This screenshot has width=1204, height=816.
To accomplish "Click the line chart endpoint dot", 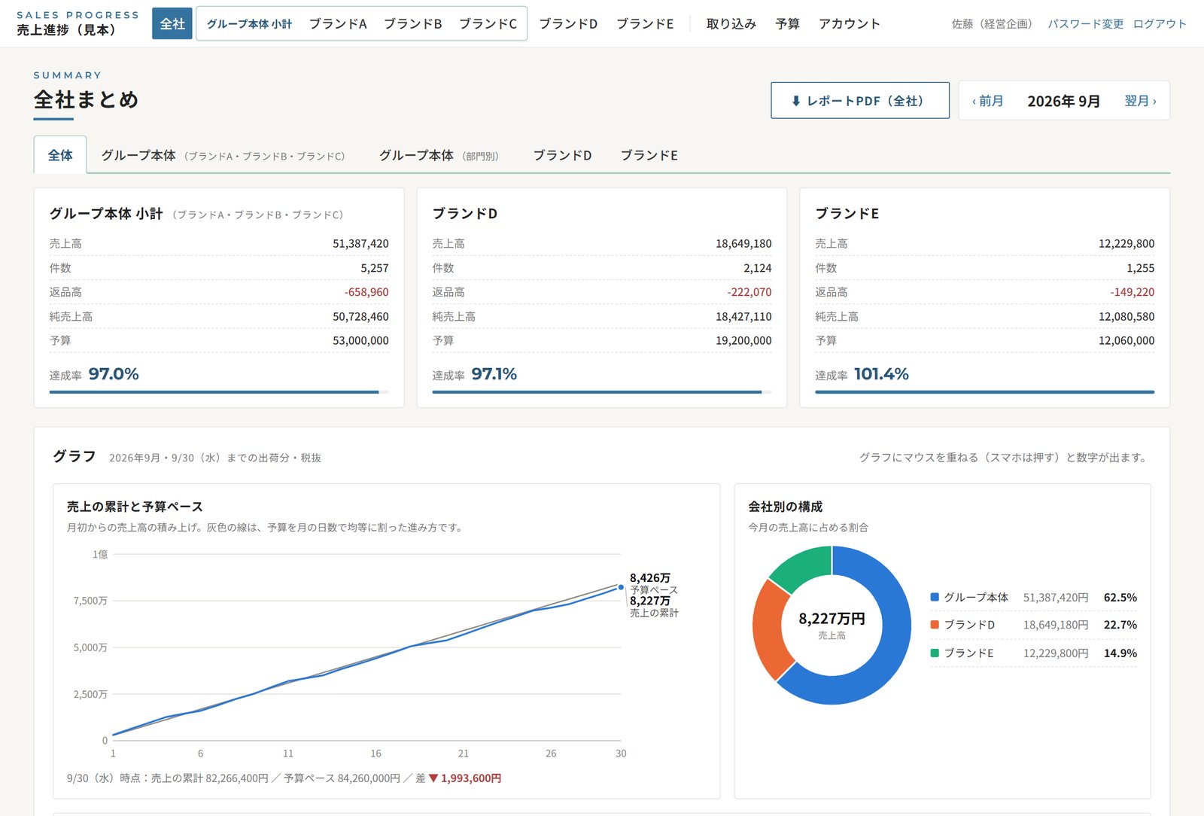I will tap(621, 587).
